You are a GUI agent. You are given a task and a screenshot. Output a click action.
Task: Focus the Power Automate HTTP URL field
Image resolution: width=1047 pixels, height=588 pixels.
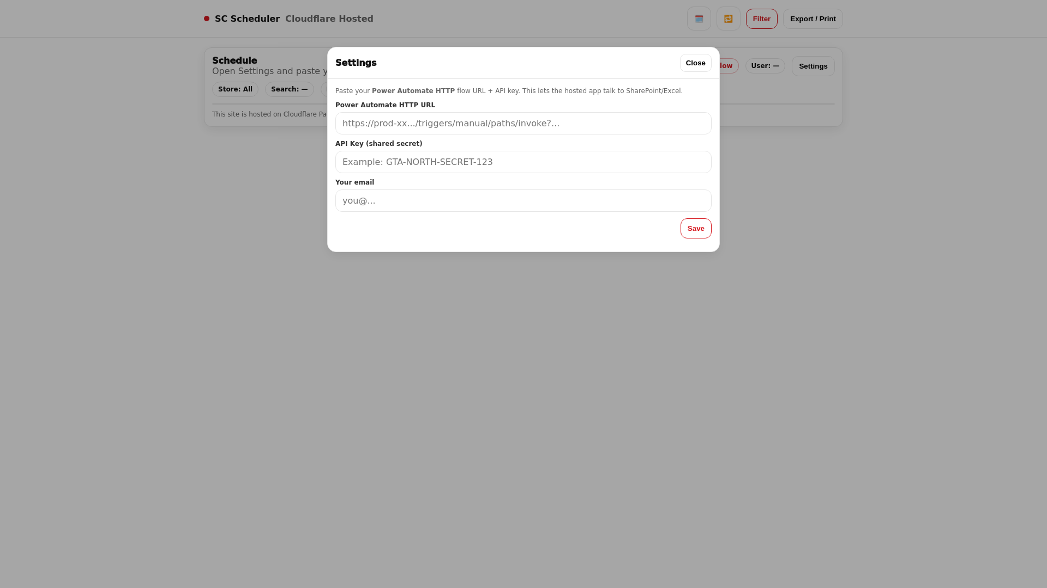point(523,124)
